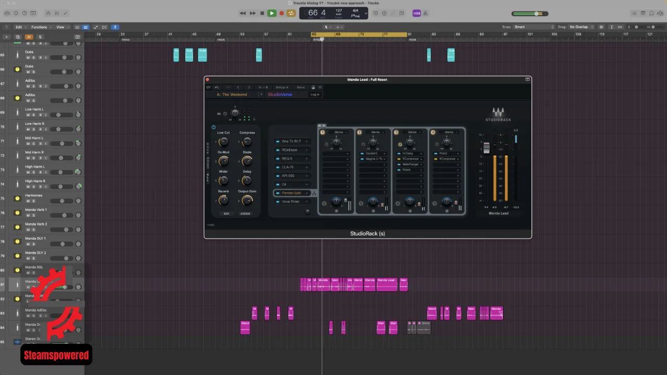Screen dimensions: 667x375
Task: Open the Library icon in control bar
Action: tap(6, 13)
